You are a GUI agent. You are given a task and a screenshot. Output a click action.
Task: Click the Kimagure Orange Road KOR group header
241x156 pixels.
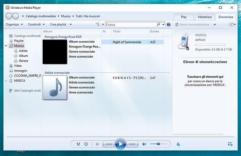pos(63,37)
